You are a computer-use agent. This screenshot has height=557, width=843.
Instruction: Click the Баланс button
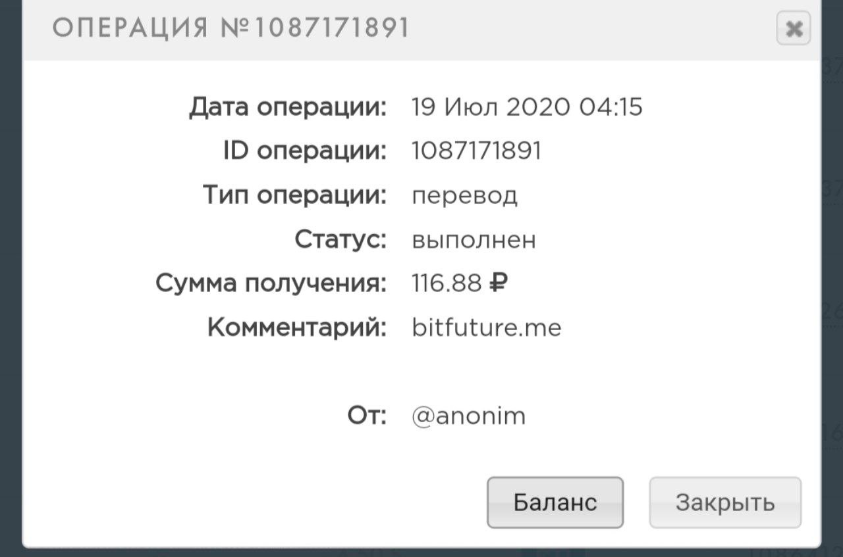coord(555,502)
